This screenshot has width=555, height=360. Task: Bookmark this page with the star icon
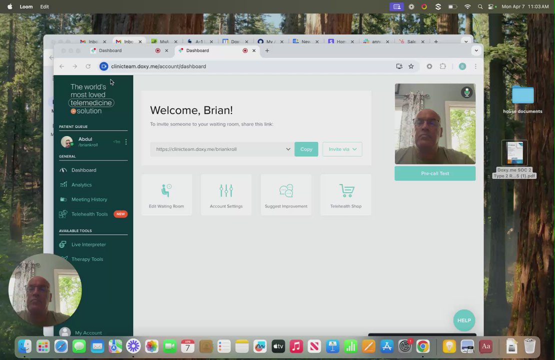[411, 66]
